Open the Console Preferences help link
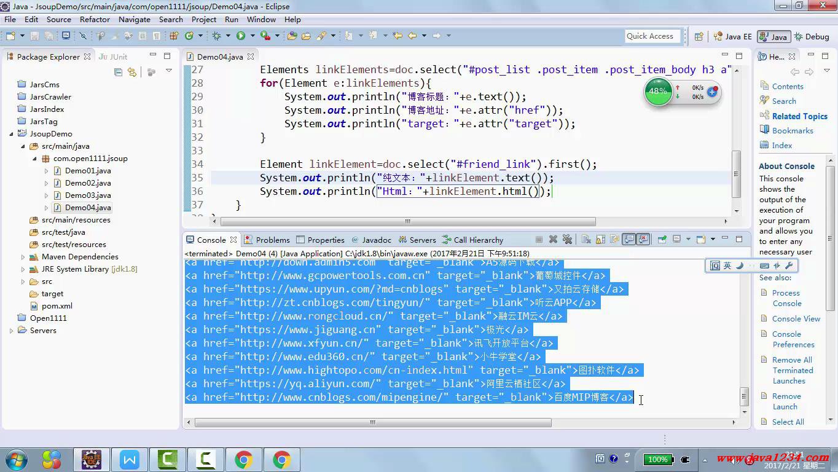The image size is (838, 472). (x=793, y=339)
